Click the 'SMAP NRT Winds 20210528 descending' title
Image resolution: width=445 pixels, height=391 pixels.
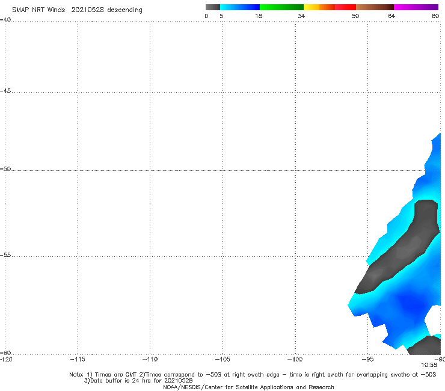coord(77,10)
